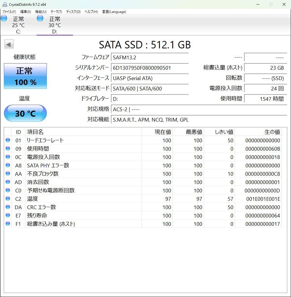Click the rotation rate value ---- (SSD)
291x297 pixels.
point(266,78)
